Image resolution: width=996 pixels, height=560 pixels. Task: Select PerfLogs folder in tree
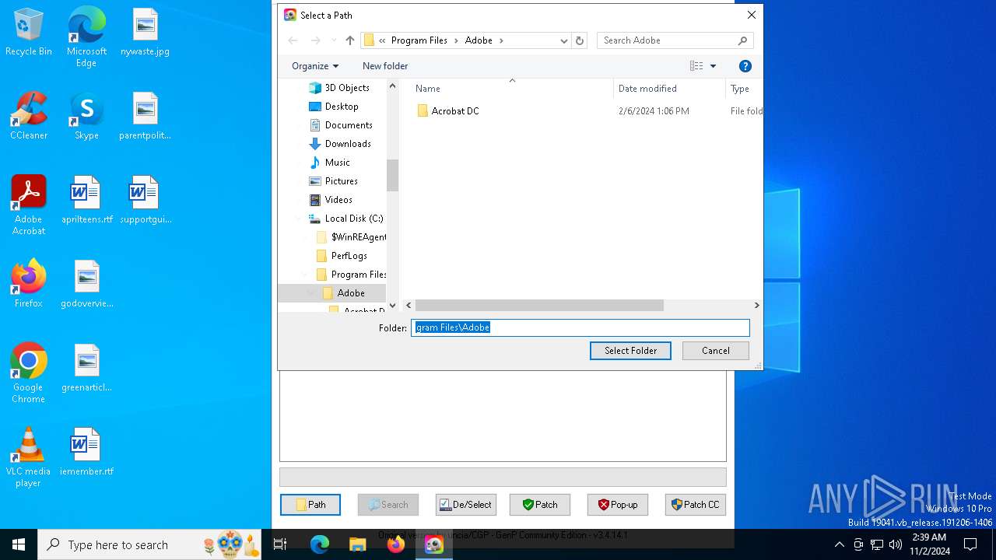[342, 256]
